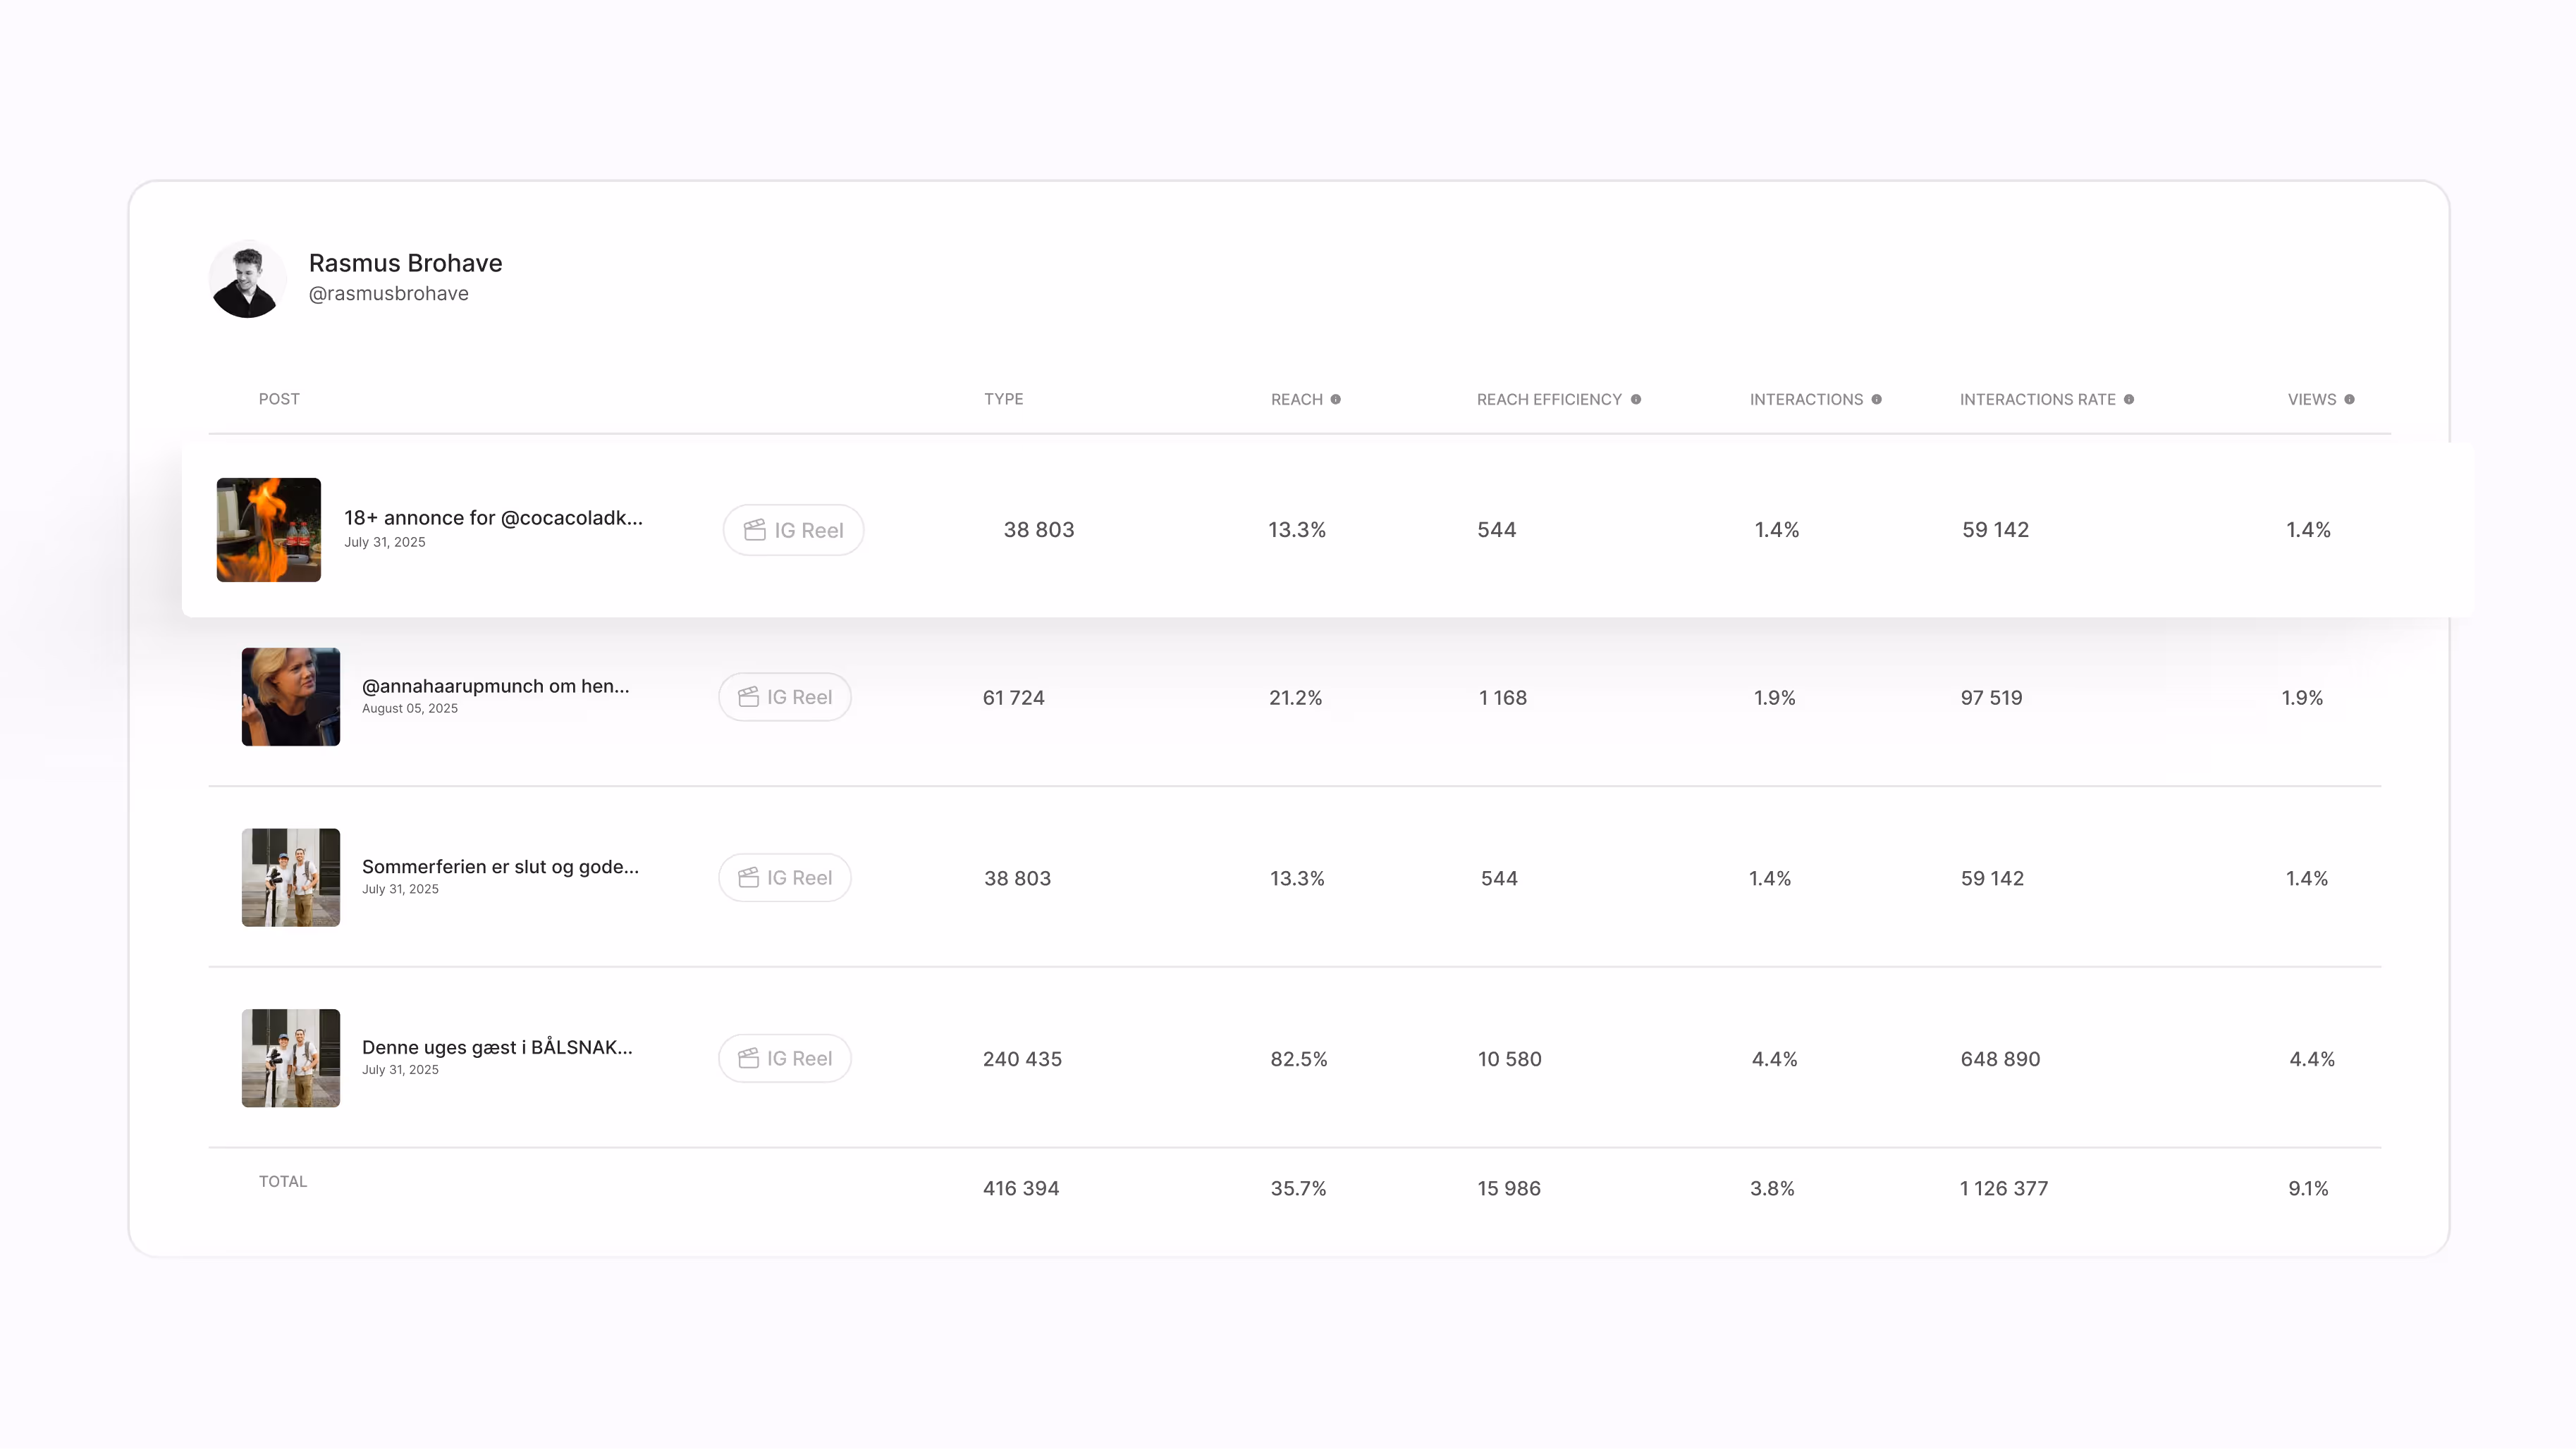Sort by the TYPE column header
The image size is (2576, 1449).
pos(1004,399)
